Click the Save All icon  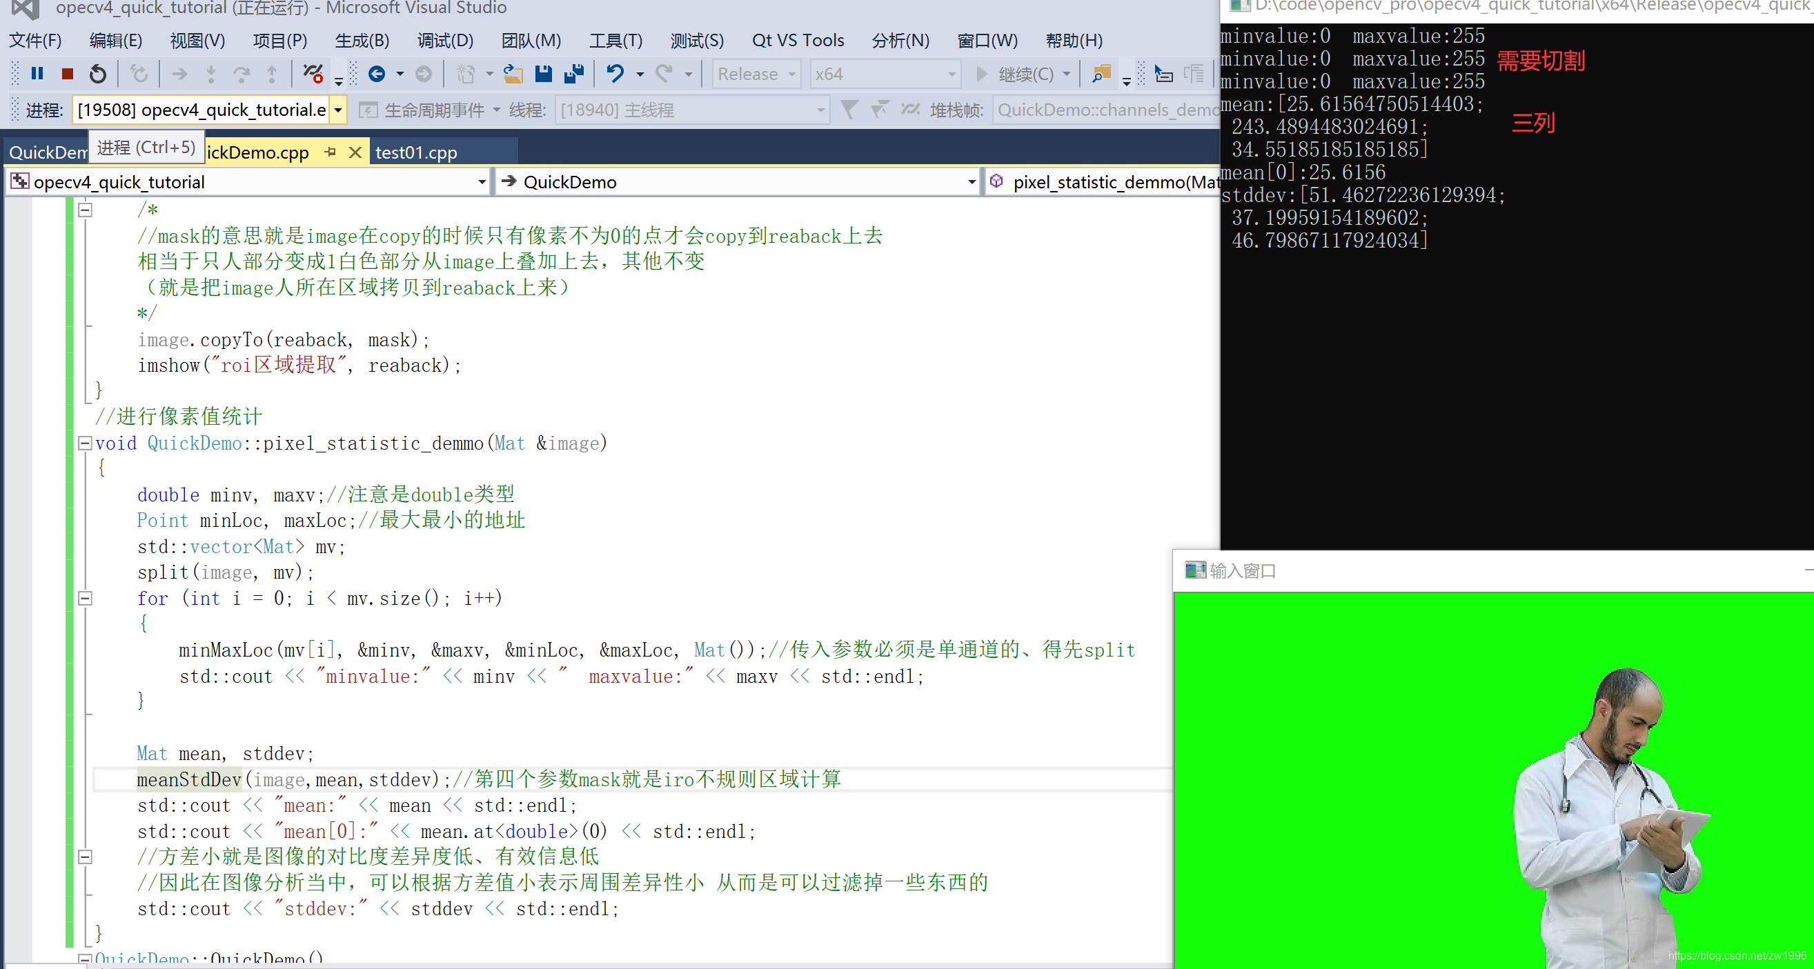click(574, 74)
